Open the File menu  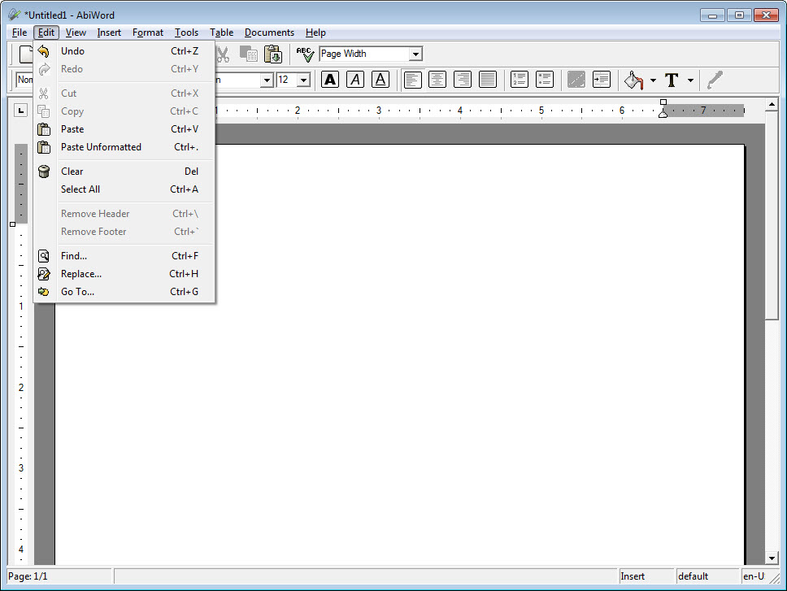click(x=20, y=33)
